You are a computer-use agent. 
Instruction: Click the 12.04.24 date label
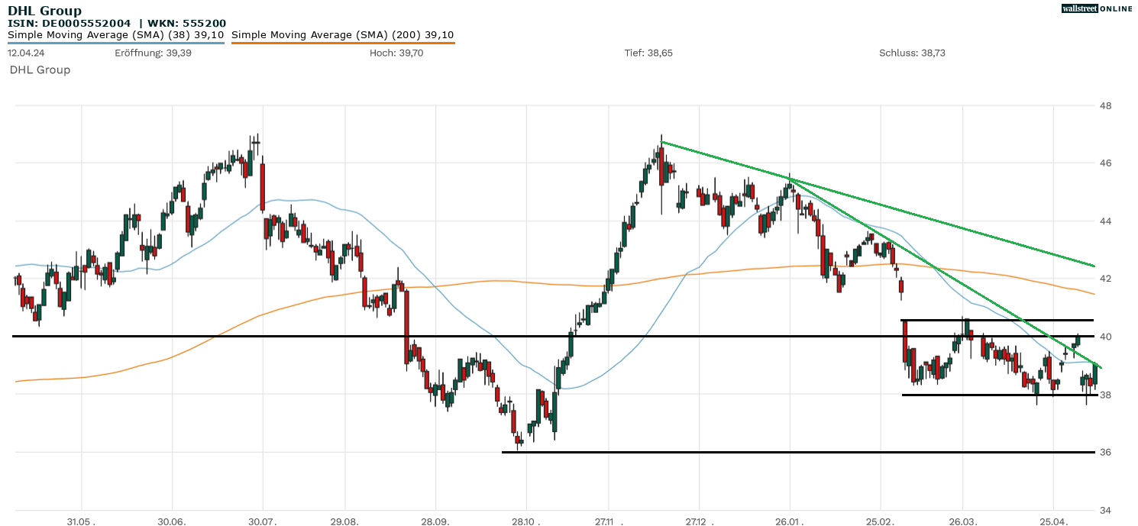(x=25, y=53)
